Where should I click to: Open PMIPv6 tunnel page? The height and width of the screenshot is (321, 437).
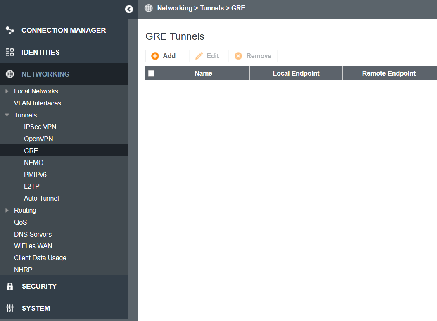coord(35,175)
